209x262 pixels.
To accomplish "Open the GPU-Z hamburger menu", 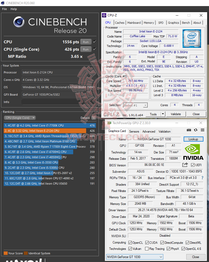I will click(202, 130).
